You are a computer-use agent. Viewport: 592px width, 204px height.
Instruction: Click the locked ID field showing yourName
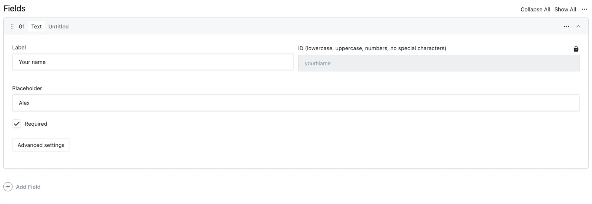tap(439, 63)
